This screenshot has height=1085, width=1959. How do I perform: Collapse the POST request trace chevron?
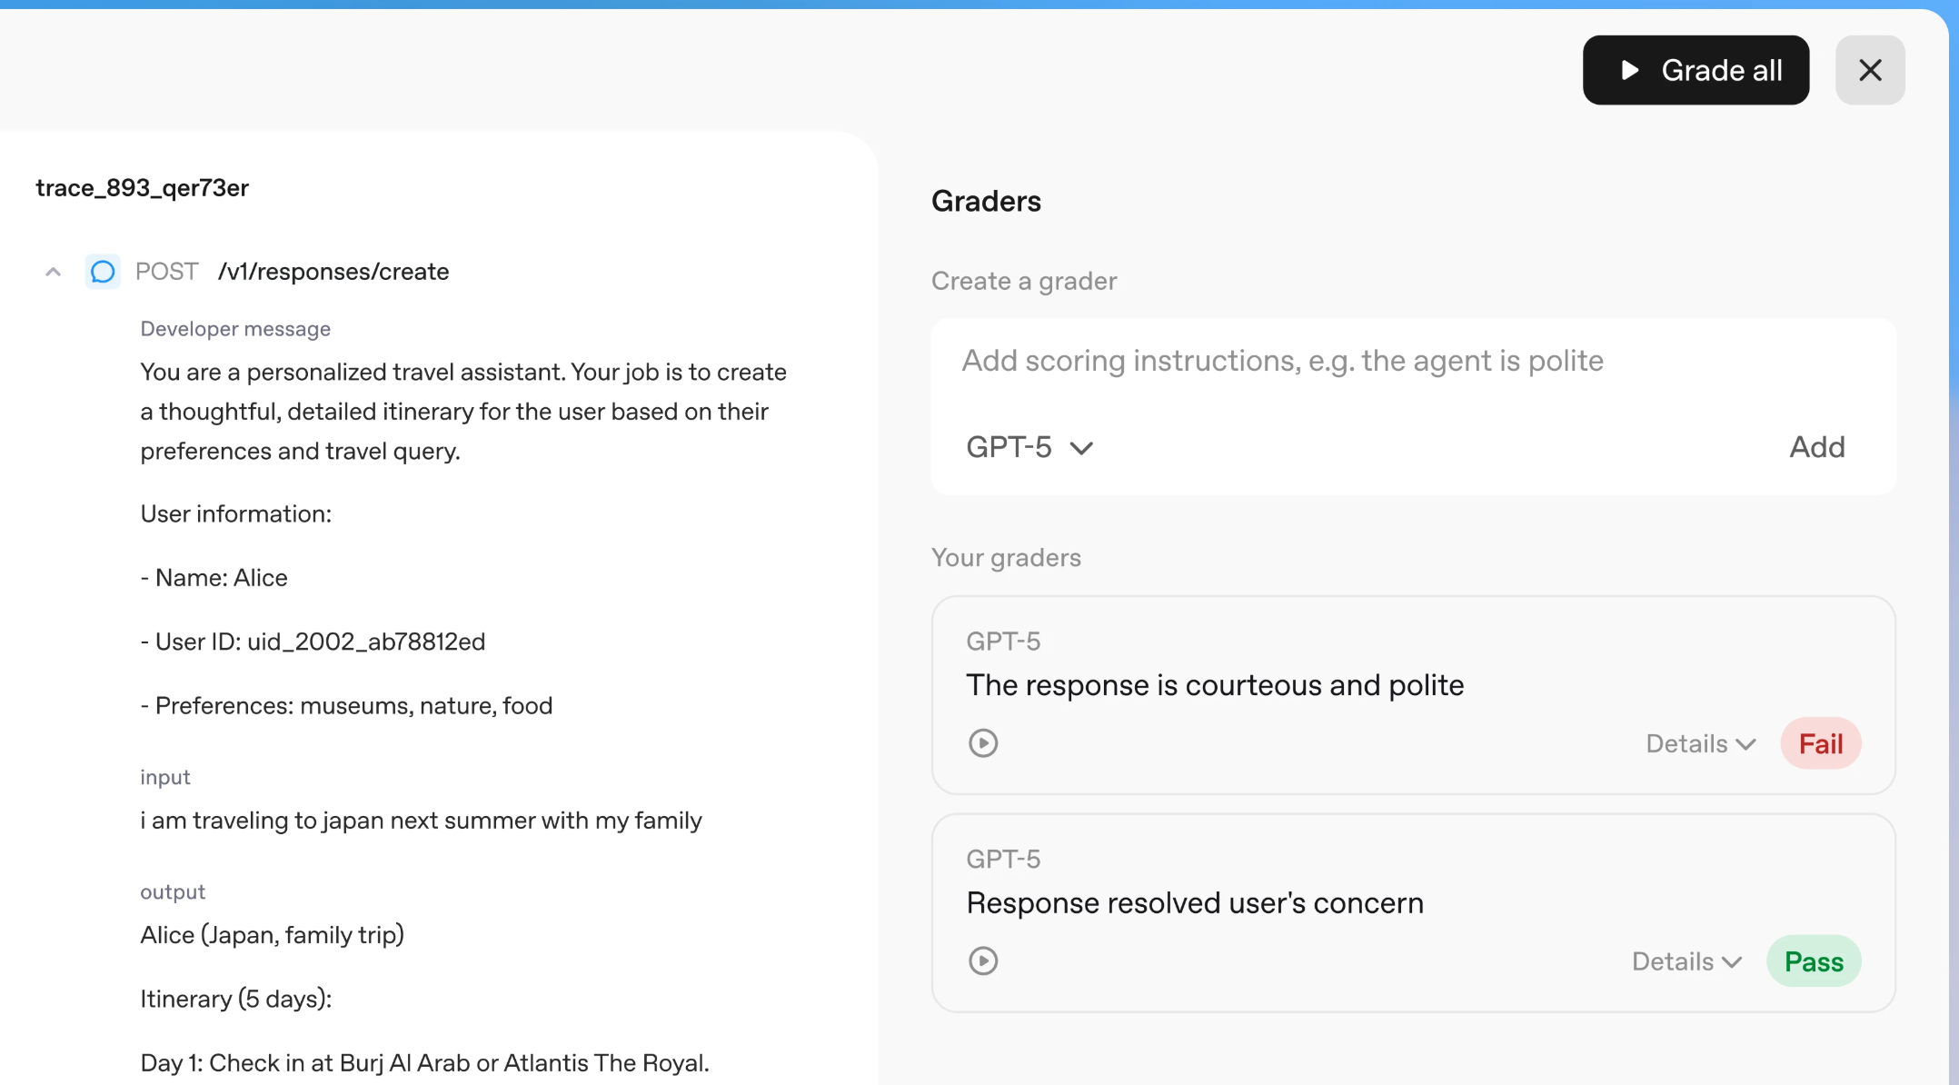coord(53,272)
